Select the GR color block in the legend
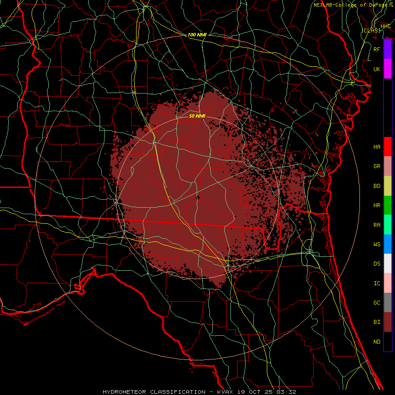The image size is (395, 395). pyautogui.click(x=388, y=166)
